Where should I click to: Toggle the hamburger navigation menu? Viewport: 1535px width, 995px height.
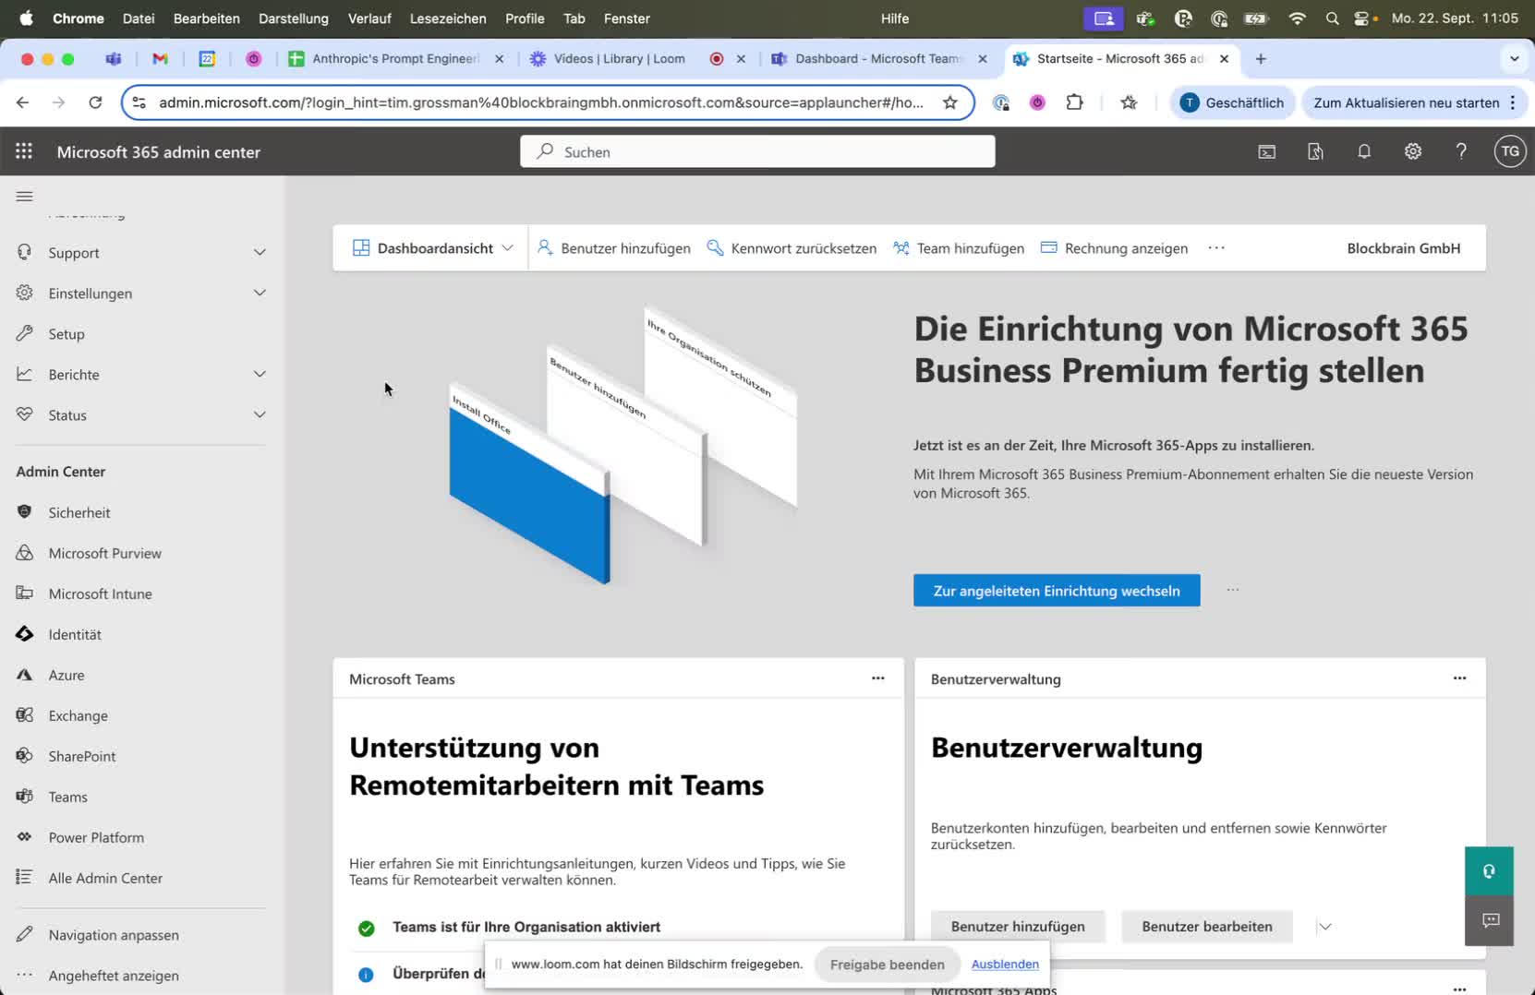click(25, 196)
